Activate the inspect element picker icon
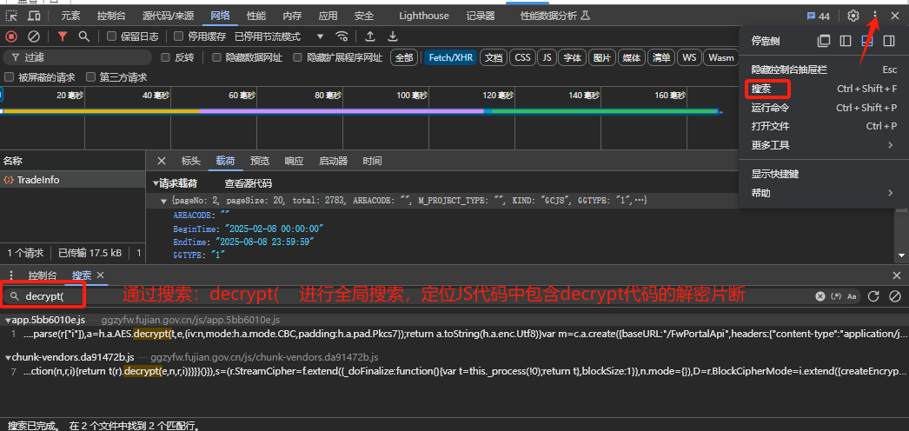The width and height of the screenshot is (909, 431). [x=11, y=16]
